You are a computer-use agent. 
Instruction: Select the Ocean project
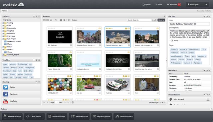point(10,52)
